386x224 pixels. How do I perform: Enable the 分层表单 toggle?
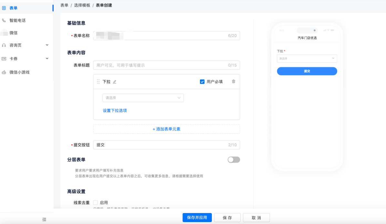tap(234, 160)
